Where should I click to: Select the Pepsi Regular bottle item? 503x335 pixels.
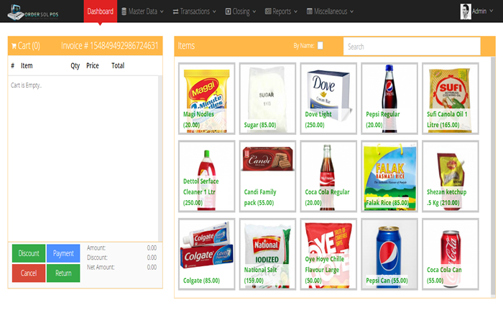pos(389,98)
